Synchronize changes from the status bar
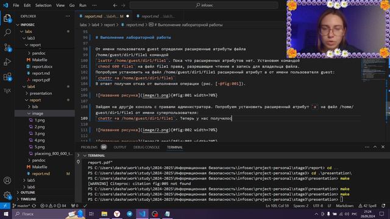 tap(34, 206)
